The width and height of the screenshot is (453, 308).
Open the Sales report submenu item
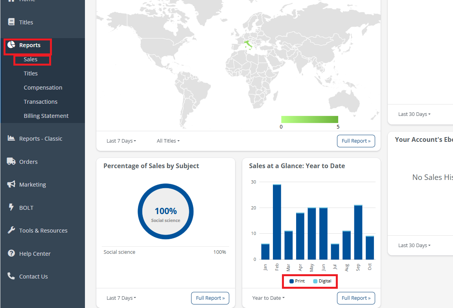click(x=31, y=59)
